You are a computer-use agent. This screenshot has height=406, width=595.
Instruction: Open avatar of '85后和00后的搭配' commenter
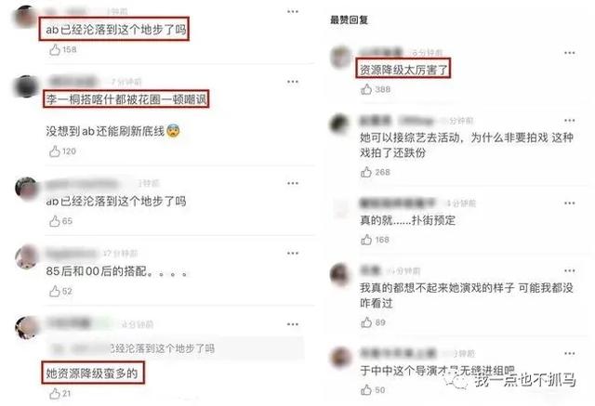(26, 256)
